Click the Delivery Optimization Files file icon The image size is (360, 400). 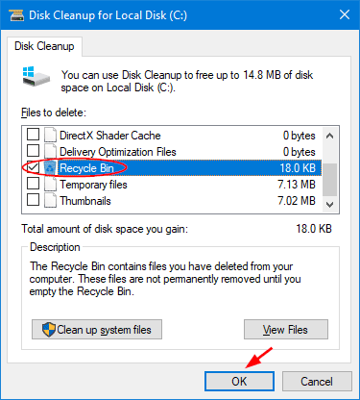[x=50, y=151]
